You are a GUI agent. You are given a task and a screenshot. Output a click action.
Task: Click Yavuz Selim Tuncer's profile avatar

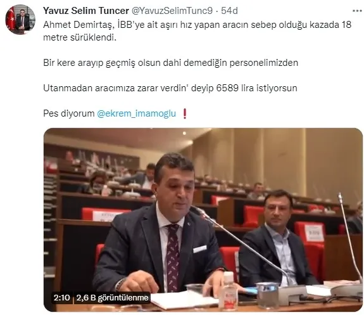coord(20,19)
